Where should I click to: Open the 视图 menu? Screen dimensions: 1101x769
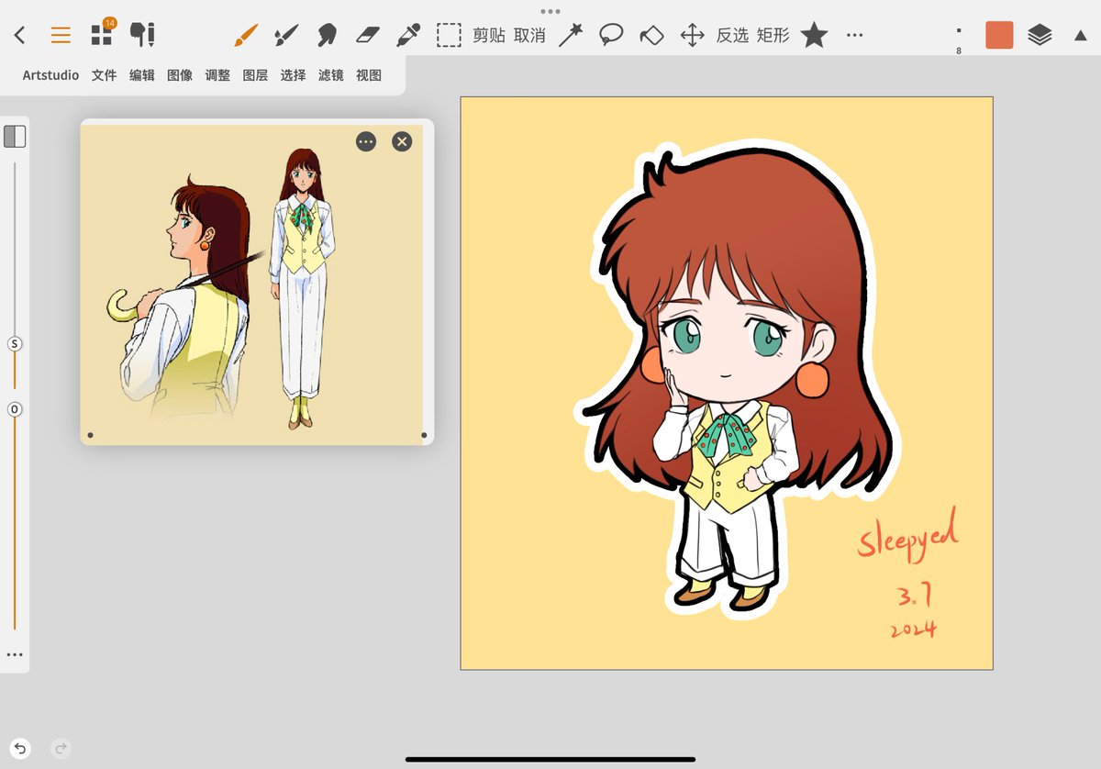tap(369, 75)
